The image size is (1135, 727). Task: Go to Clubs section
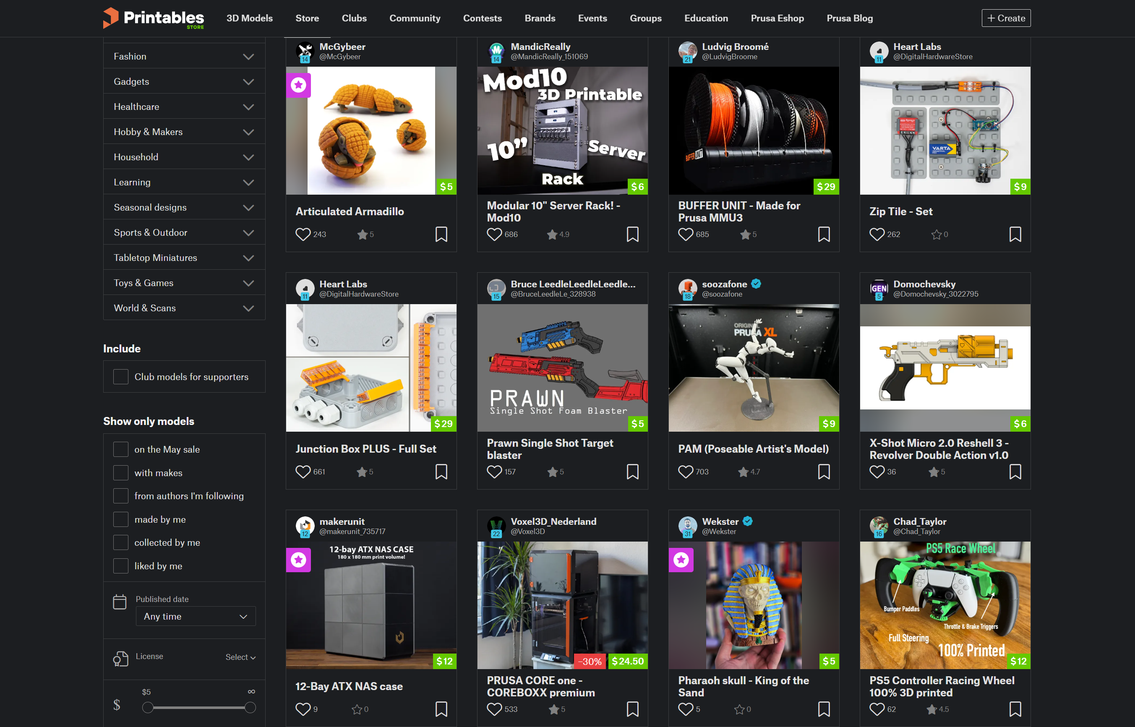354,18
